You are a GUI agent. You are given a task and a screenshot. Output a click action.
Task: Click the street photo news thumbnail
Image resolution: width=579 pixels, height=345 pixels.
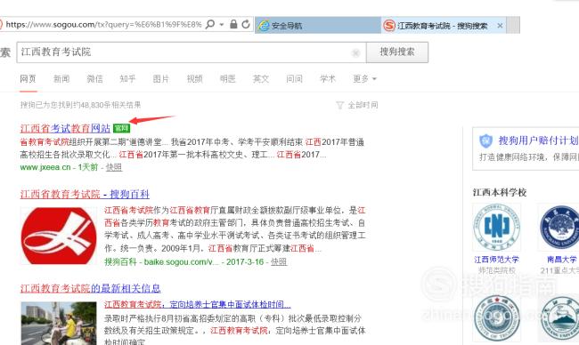58,324
